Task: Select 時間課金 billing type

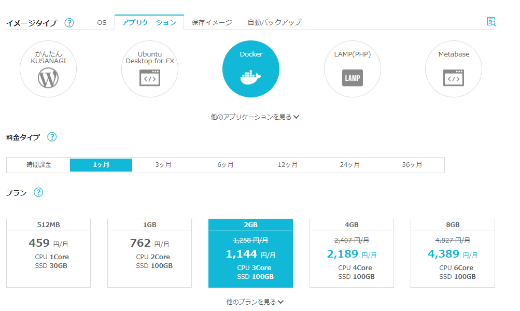Action: click(x=39, y=165)
